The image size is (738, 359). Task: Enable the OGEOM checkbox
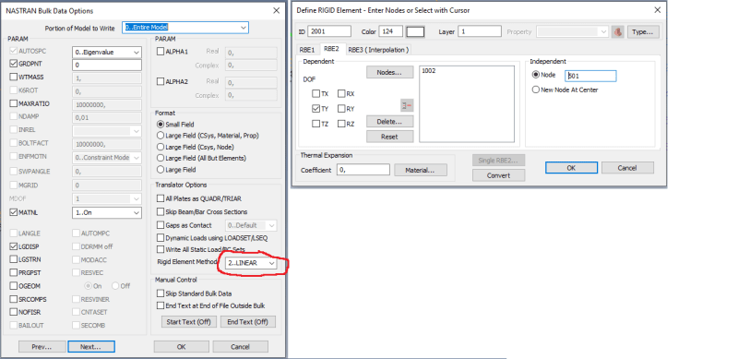tap(13, 285)
